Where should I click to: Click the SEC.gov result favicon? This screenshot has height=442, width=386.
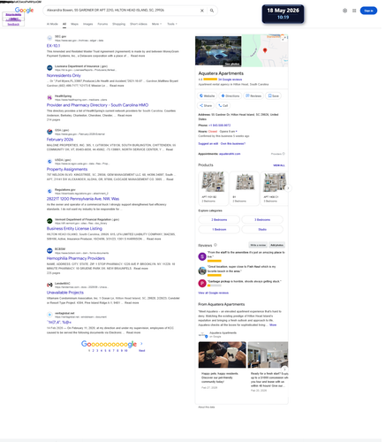[x=49, y=38]
